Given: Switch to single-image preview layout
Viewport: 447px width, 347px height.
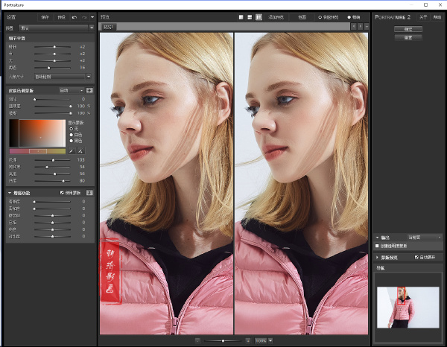Looking at the screenshot, I should 240,16.
